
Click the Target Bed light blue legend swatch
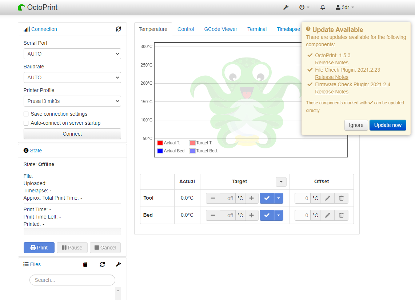coord(192,151)
